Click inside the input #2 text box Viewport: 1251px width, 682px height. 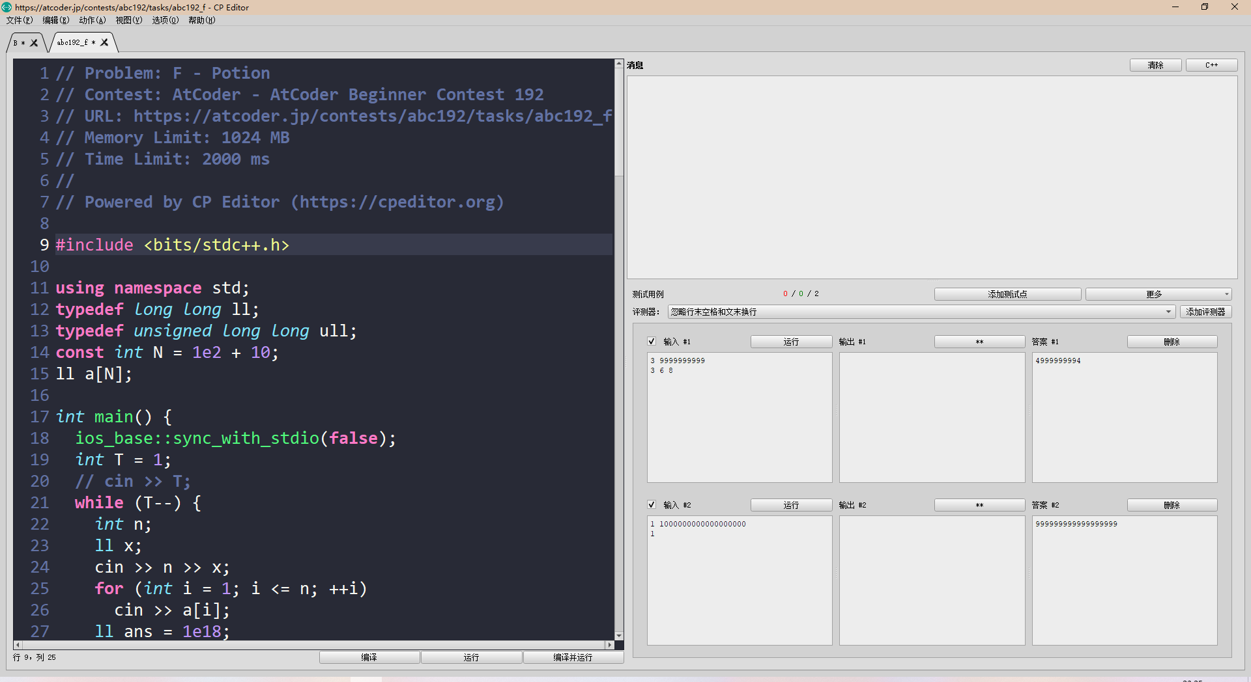click(x=740, y=580)
